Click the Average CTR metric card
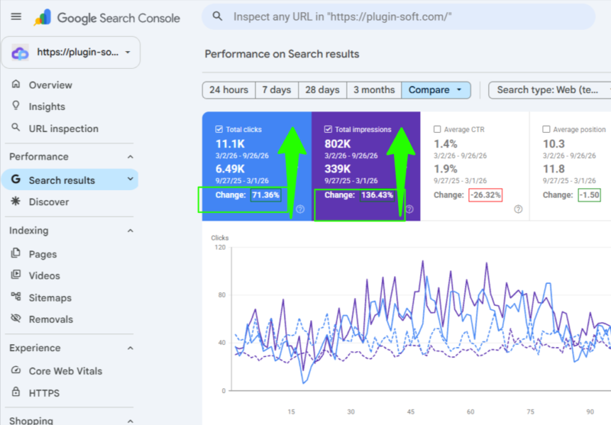611x425 pixels. click(x=475, y=166)
